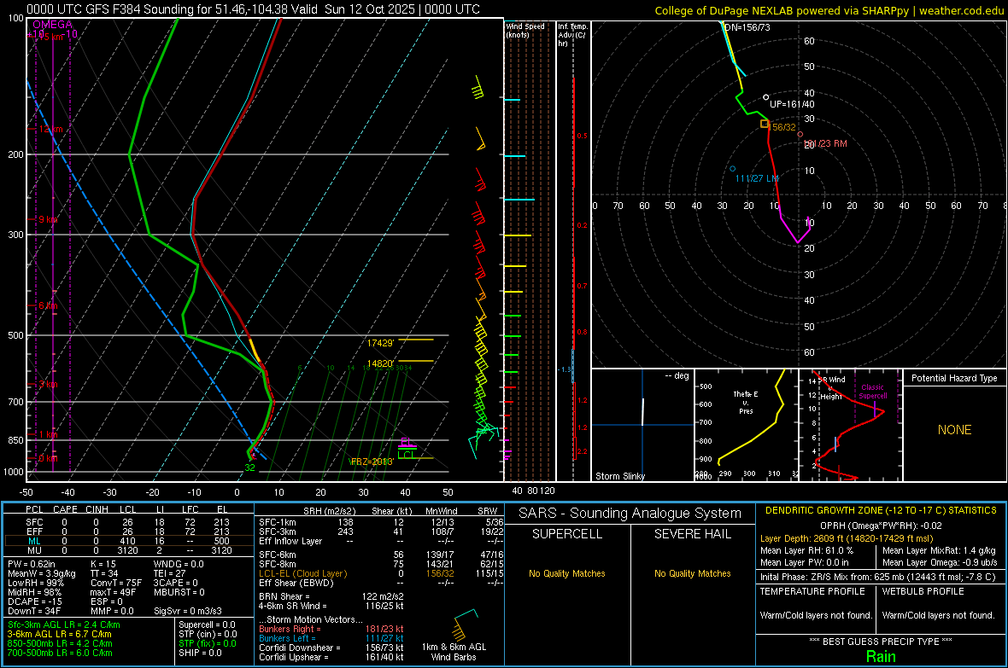
Task: Select the highlighted ML parcel row
Action: [129, 541]
